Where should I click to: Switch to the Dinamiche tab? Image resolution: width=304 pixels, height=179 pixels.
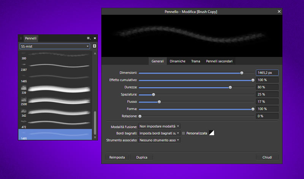[x=177, y=61]
